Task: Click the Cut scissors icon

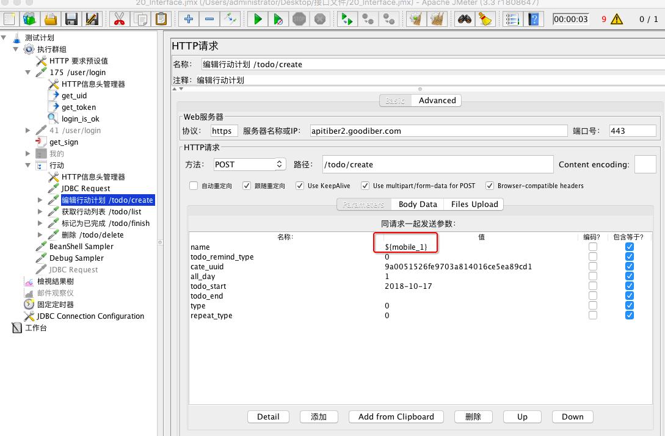Action: [120, 19]
